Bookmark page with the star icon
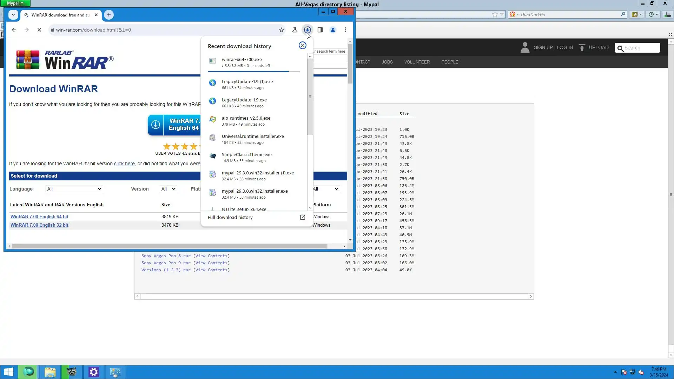Image resolution: width=674 pixels, height=379 pixels. (281, 30)
